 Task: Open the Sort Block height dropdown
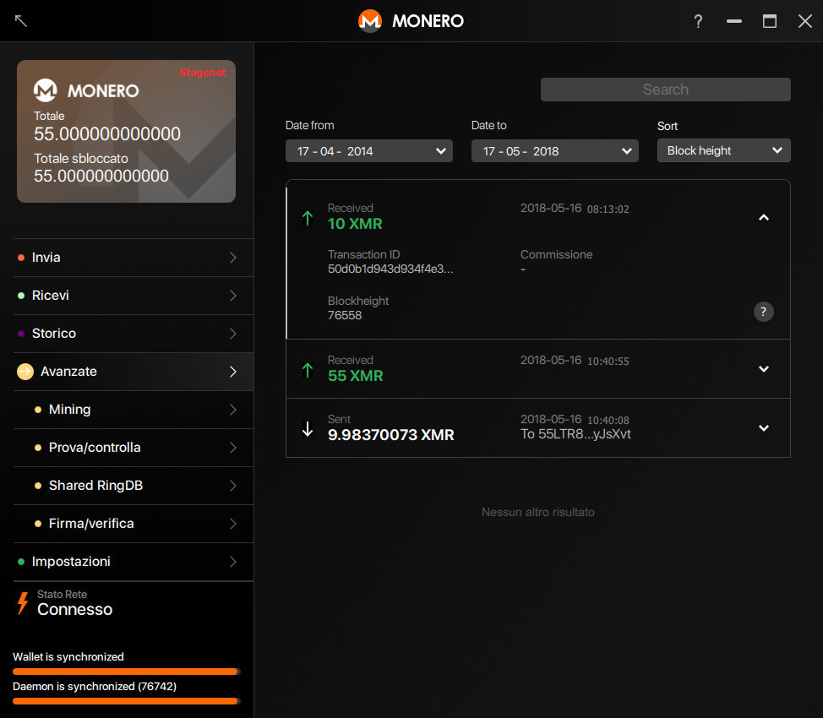724,150
